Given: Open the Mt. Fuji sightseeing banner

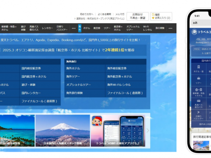Looking at the screenshot, I should [x=62, y=131].
